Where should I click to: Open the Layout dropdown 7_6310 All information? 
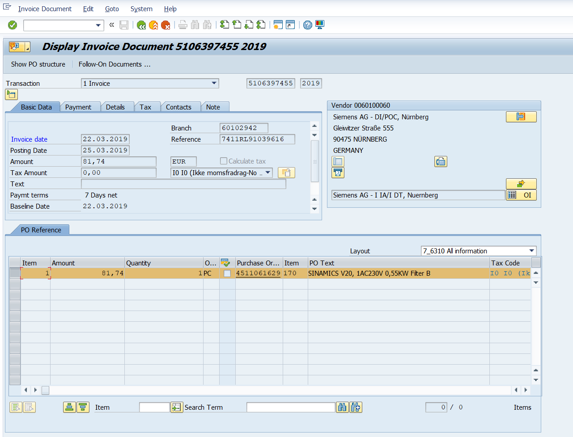point(531,251)
